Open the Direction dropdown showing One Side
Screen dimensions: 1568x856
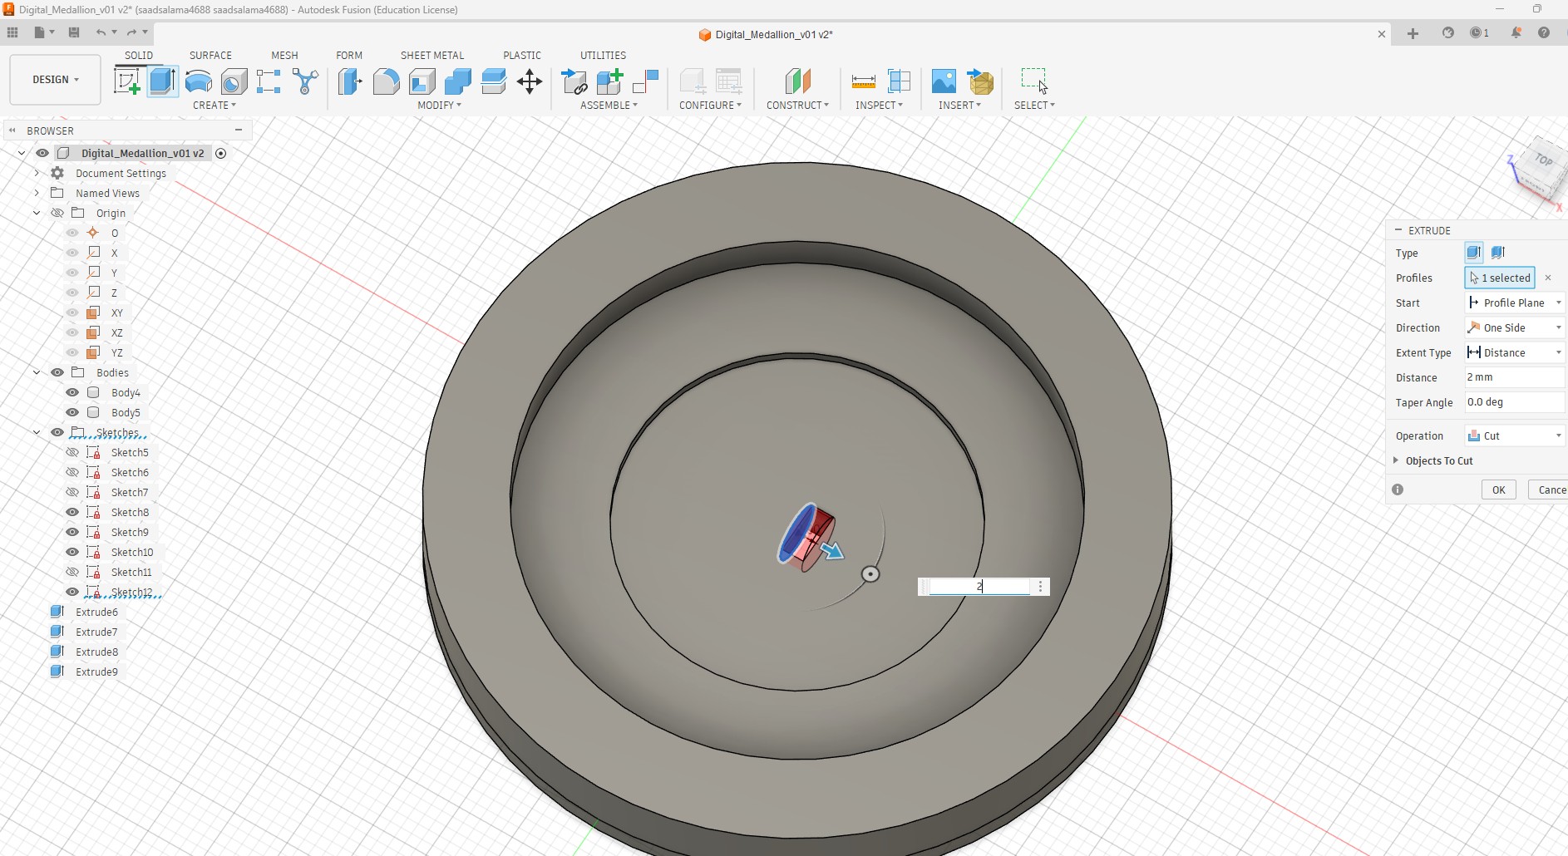1515,327
